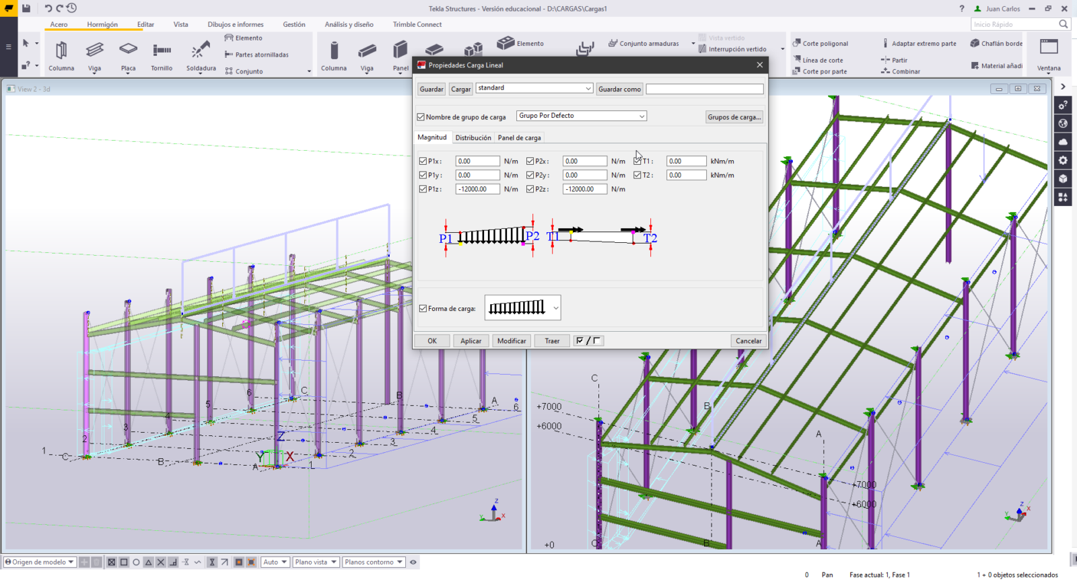The image size is (1077, 580).
Task: Open the Ventana window tool
Action: point(1048,55)
